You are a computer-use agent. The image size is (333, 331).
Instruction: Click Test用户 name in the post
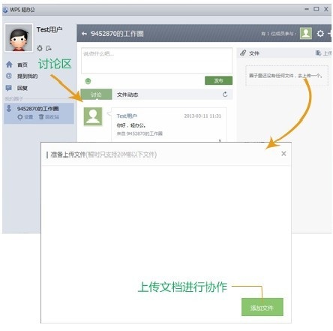(x=127, y=116)
